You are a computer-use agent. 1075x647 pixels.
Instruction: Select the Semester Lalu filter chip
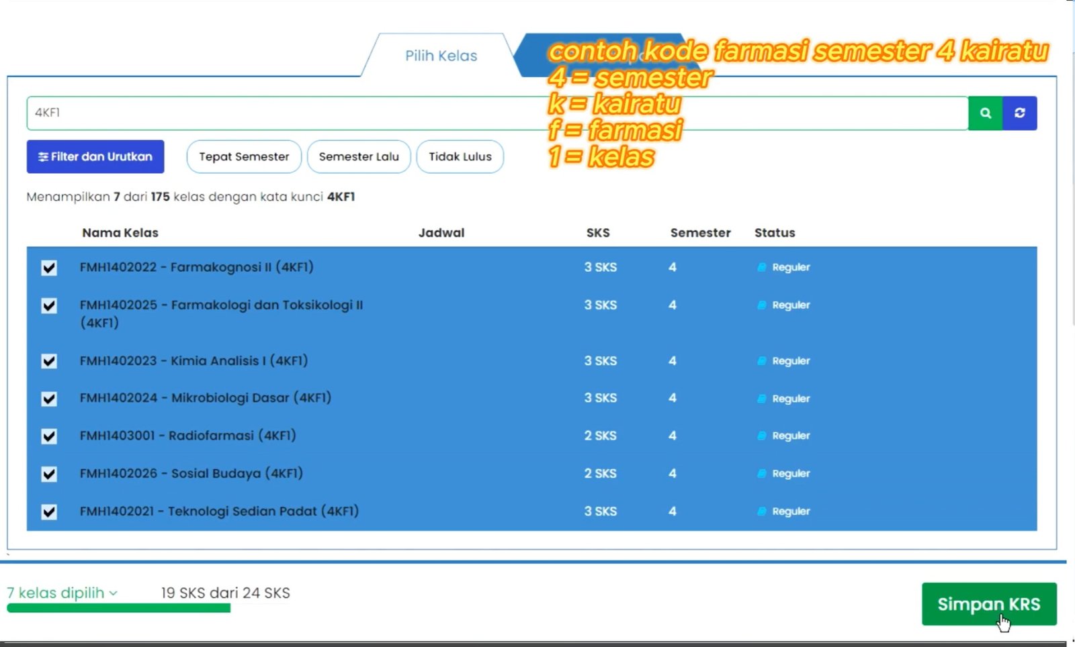(x=359, y=156)
